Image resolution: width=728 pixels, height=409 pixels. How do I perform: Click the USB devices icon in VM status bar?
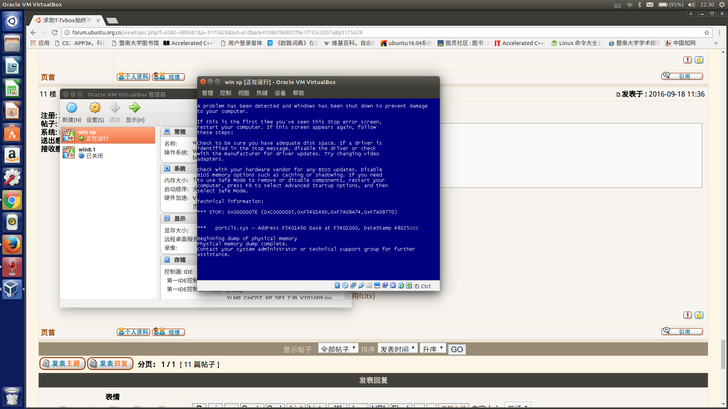click(361, 286)
